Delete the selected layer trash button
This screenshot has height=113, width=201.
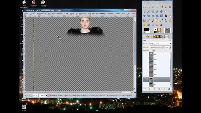(x=169, y=89)
